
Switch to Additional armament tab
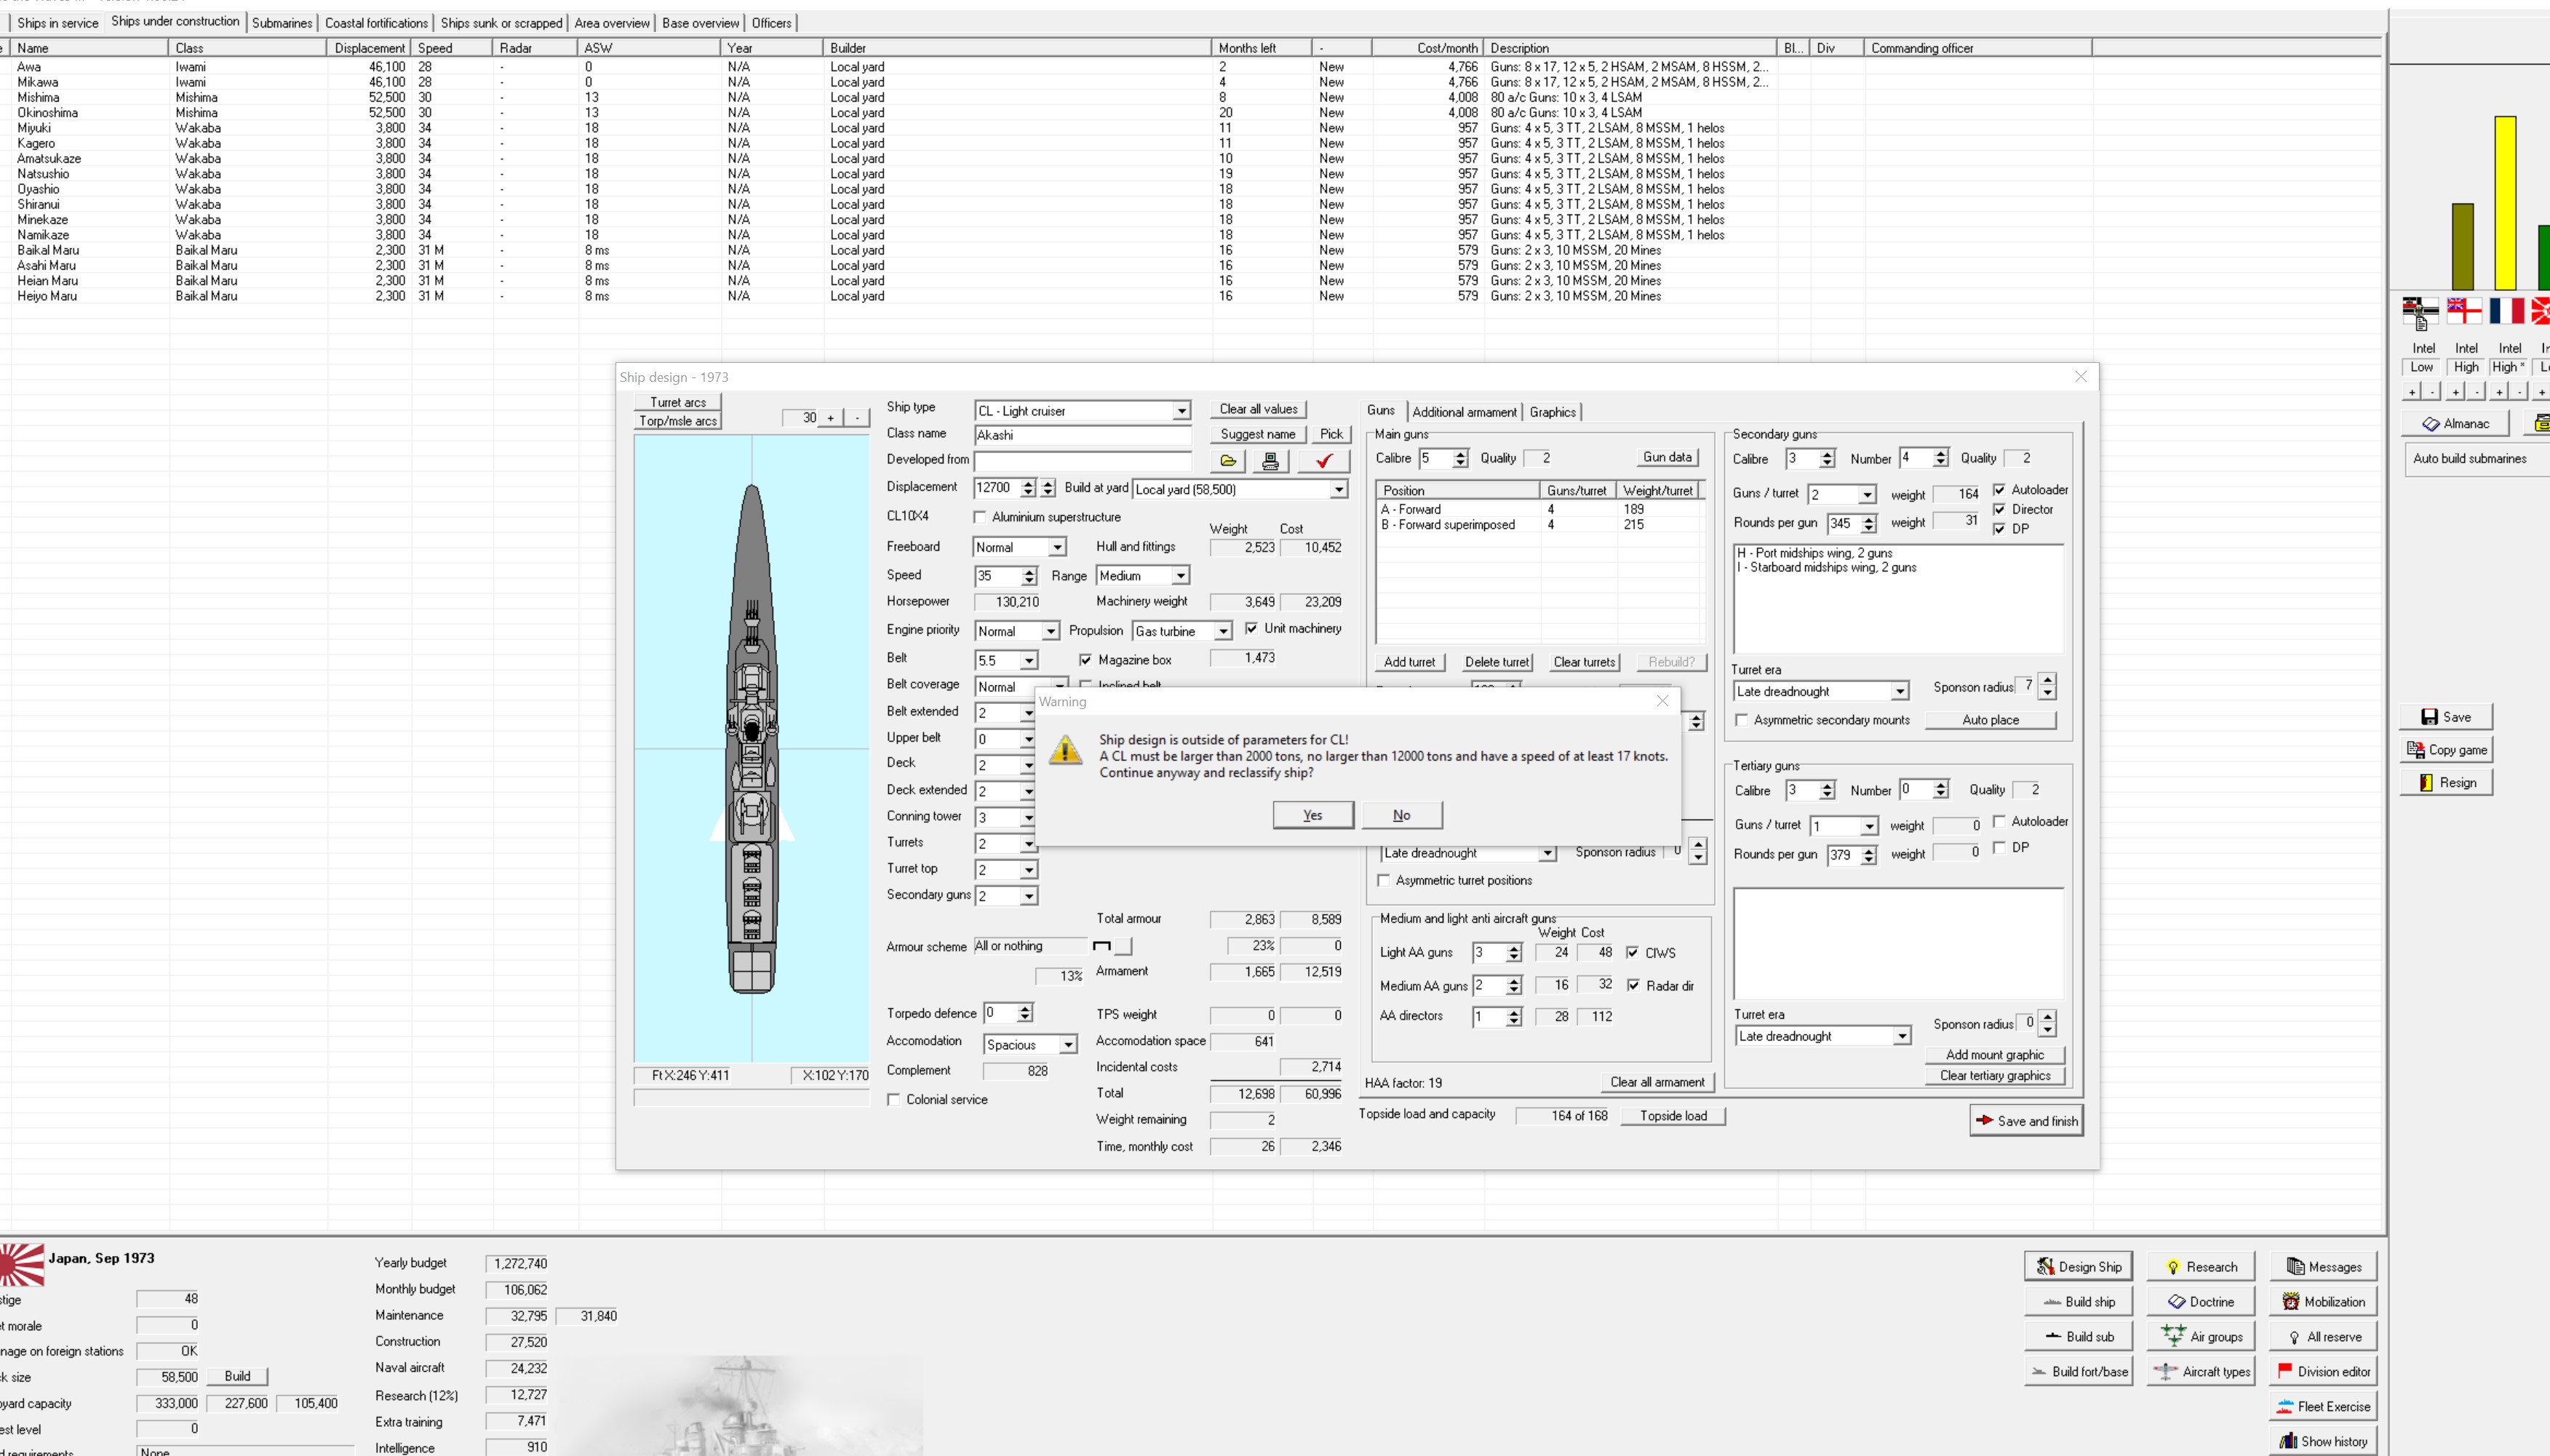[1464, 412]
